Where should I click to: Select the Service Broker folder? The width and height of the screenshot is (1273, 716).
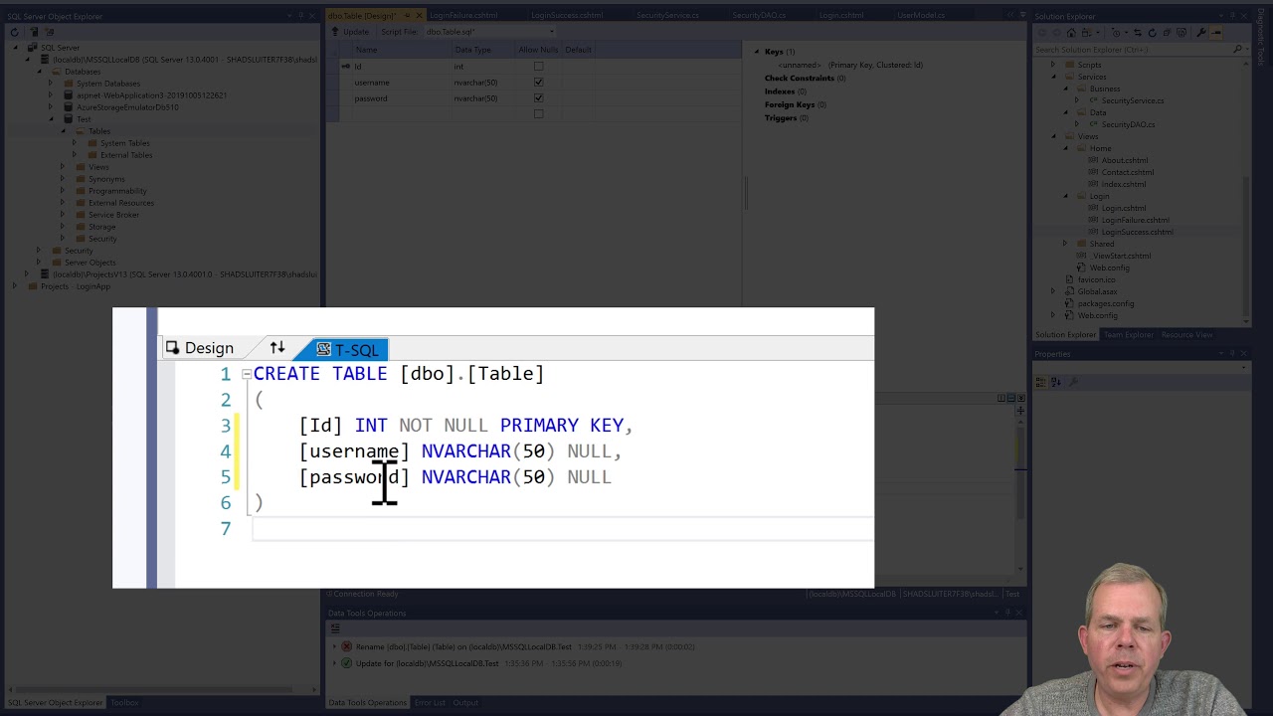113,215
